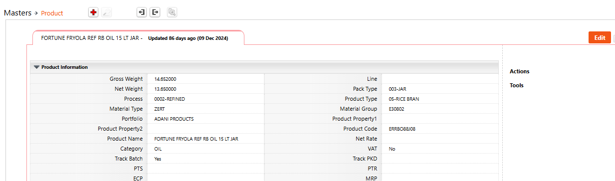This screenshot has height=181, width=615.
Task: Click the Gross Weight value 14.652000
Action: coord(165,79)
